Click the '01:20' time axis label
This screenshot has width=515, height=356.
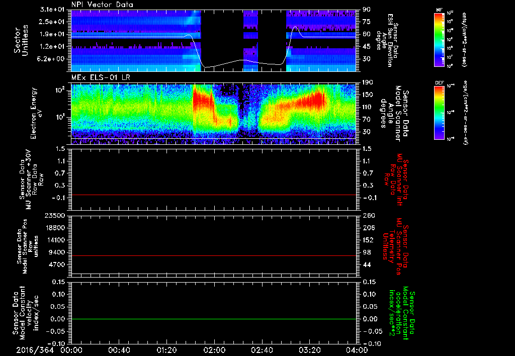click(x=166, y=350)
